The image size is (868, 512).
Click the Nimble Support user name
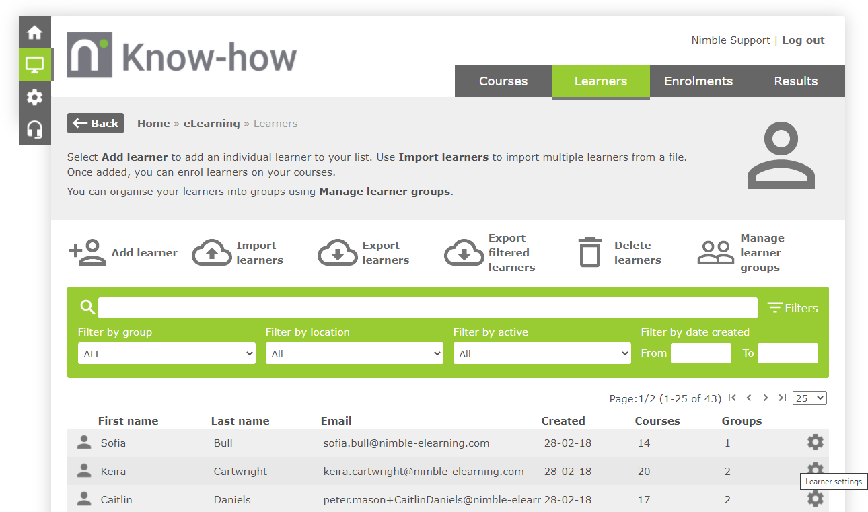(731, 40)
